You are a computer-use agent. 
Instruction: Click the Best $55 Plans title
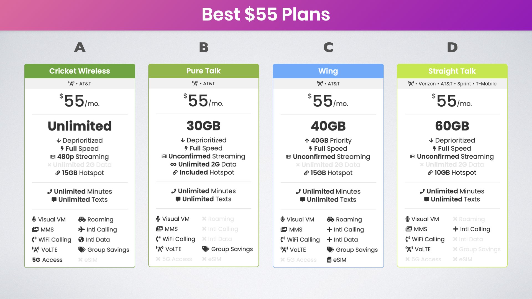tap(266, 14)
